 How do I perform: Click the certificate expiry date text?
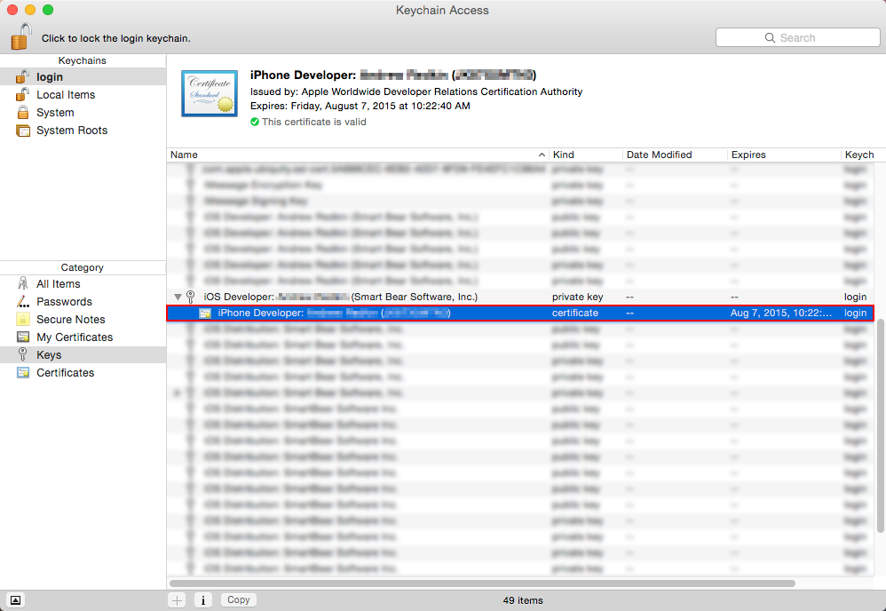(x=360, y=106)
